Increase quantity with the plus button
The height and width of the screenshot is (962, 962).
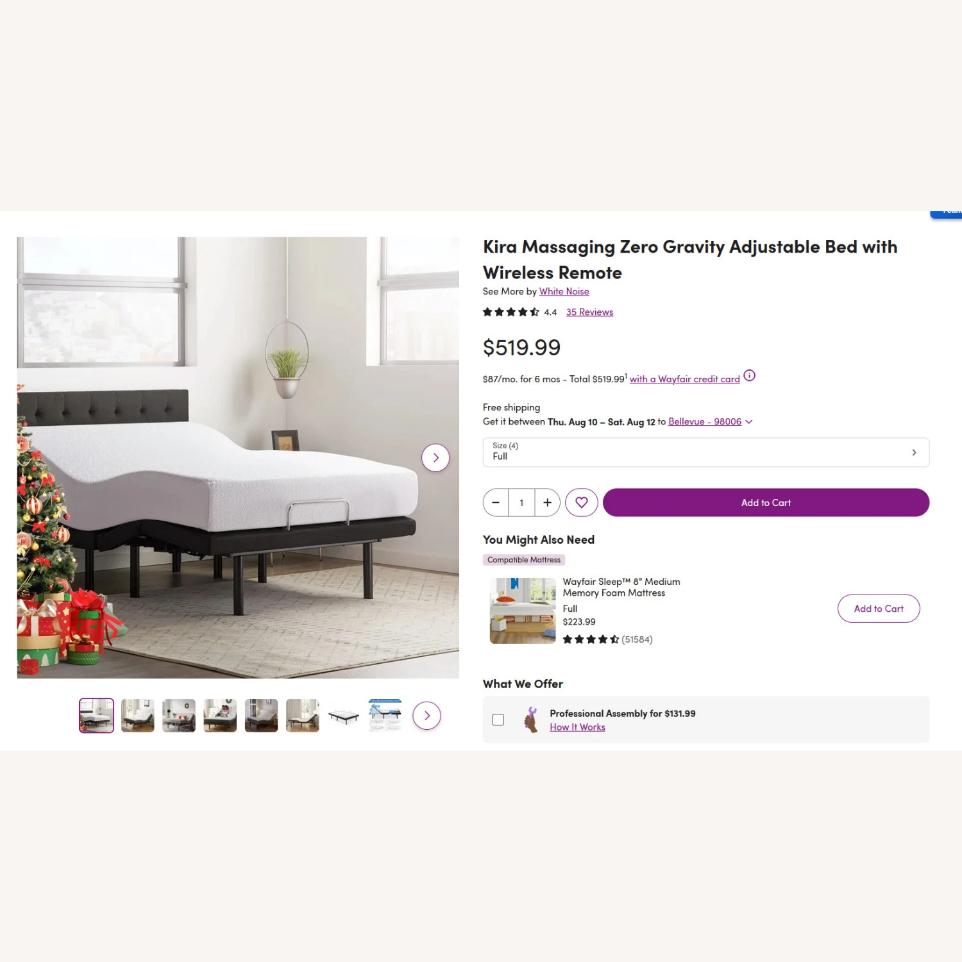pos(547,503)
